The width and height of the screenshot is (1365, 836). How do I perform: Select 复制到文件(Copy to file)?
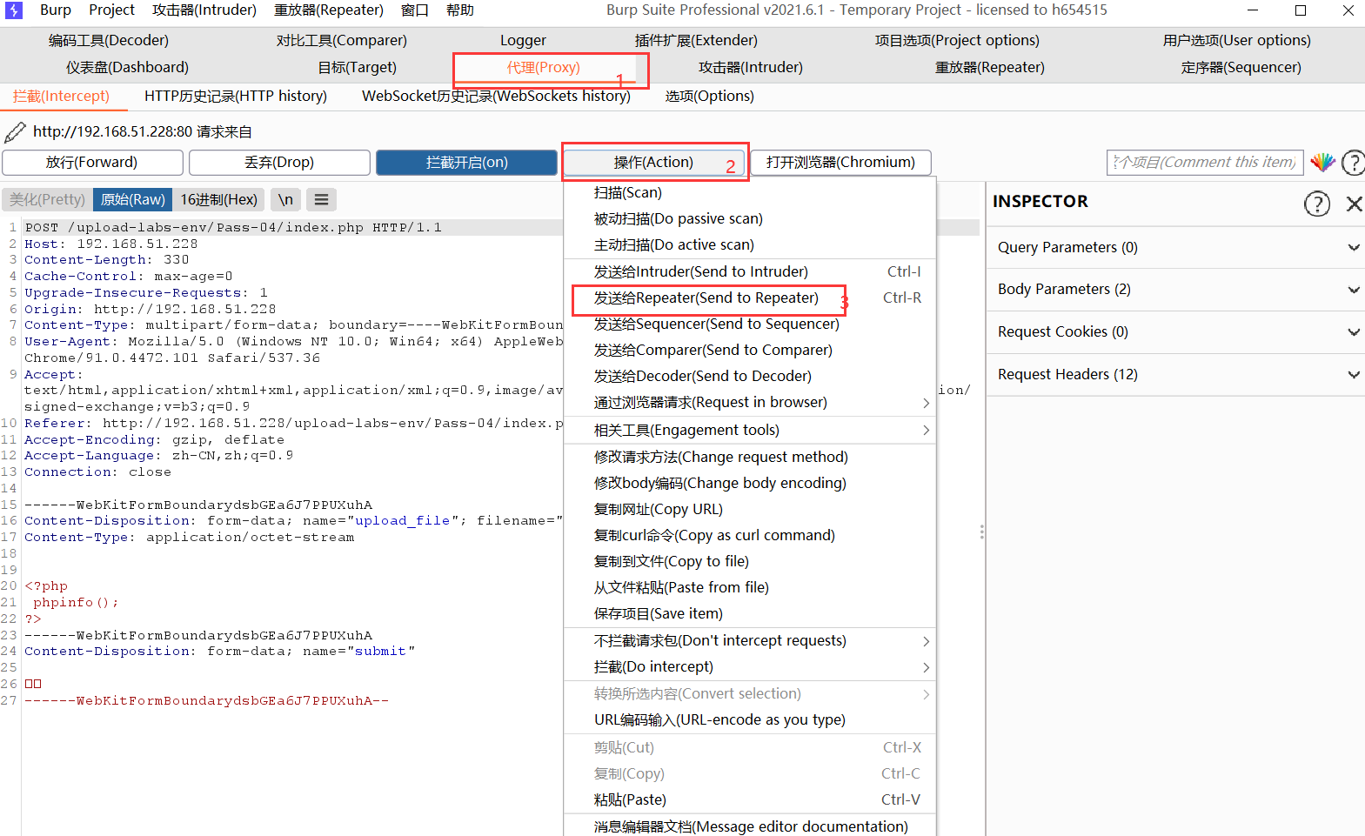[x=750, y=562]
